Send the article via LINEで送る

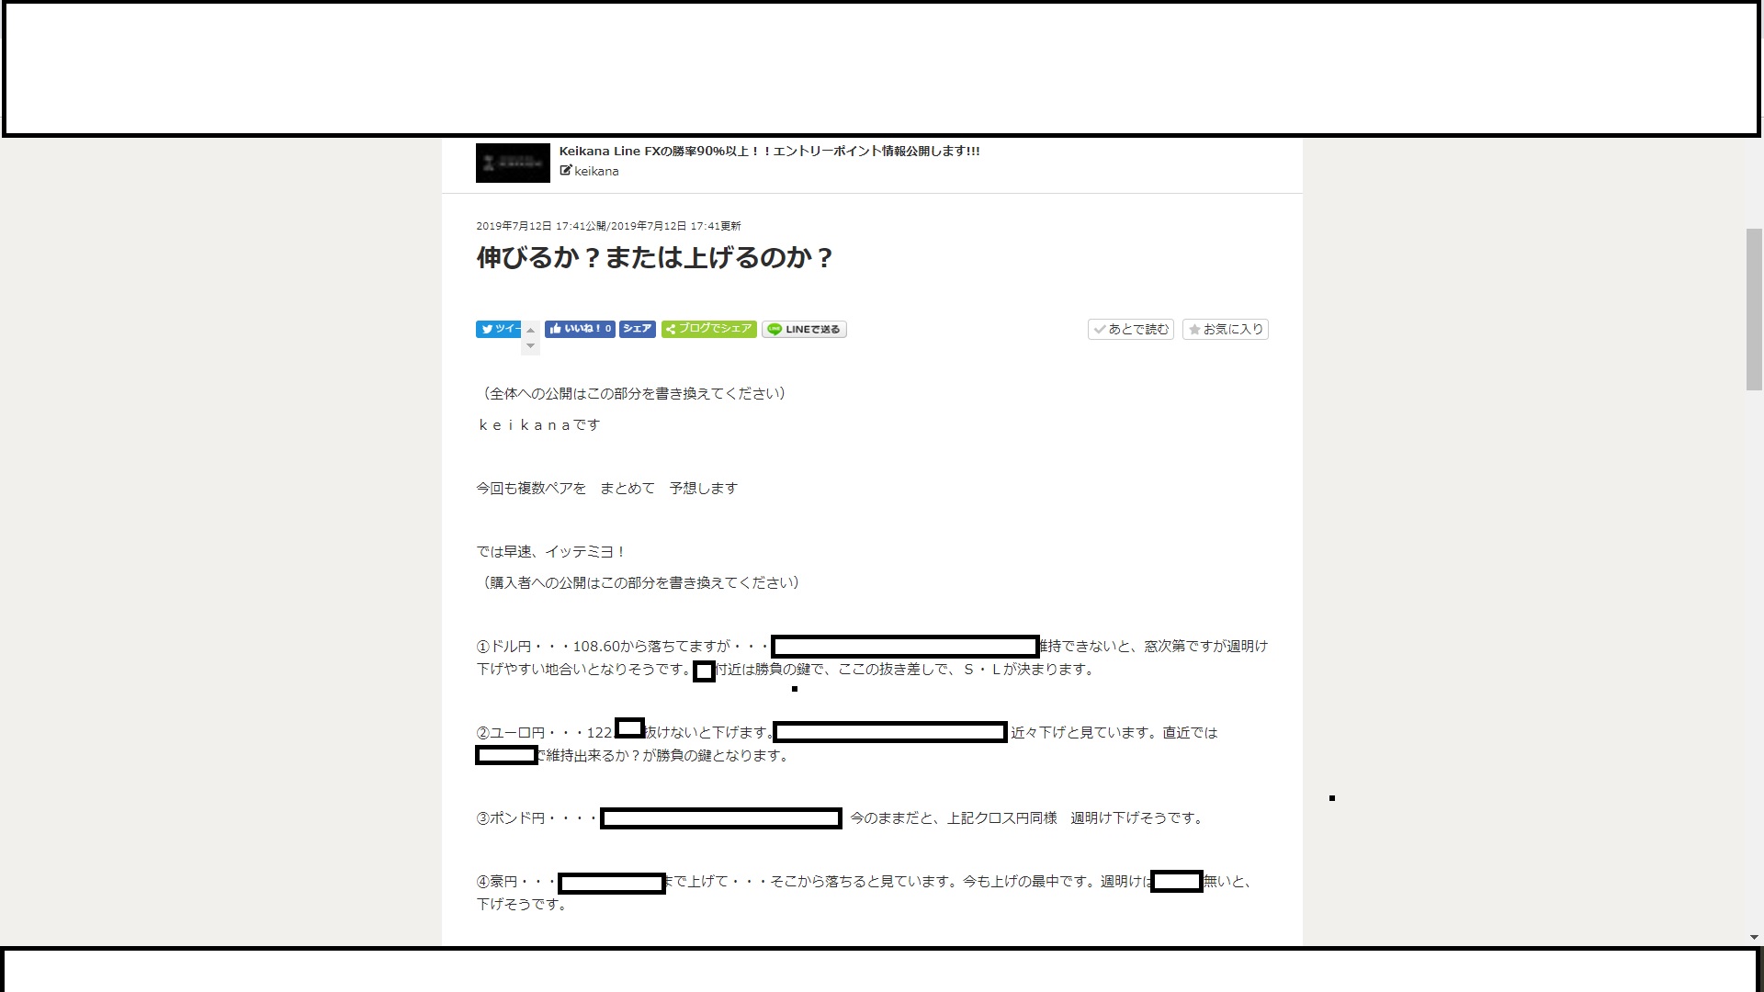pyautogui.click(x=804, y=329)
